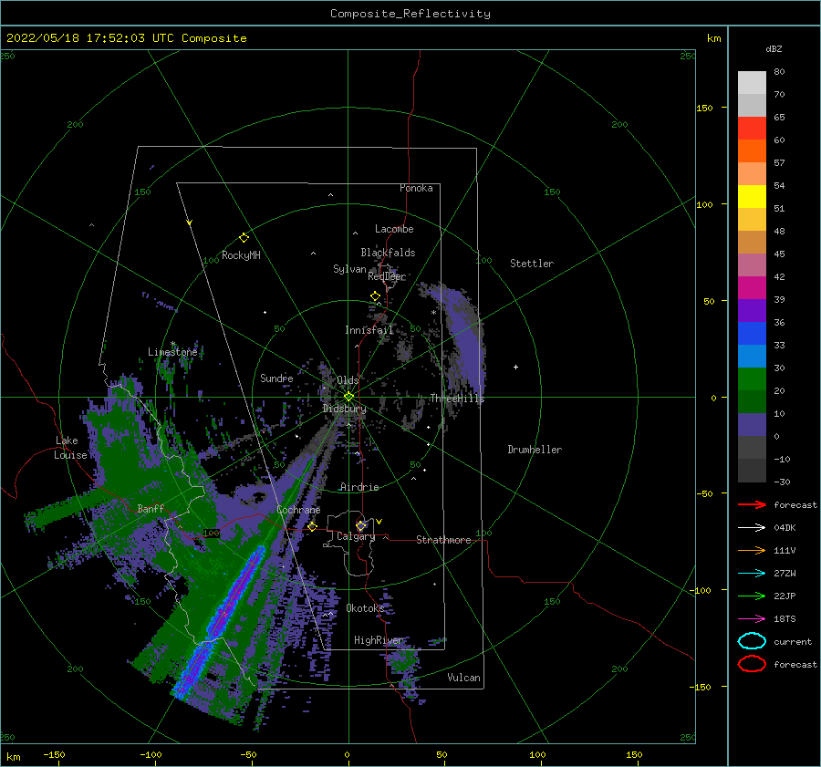Click the Sylvan label
Screen dimensions: 821x767
click(x=349, y=269)
